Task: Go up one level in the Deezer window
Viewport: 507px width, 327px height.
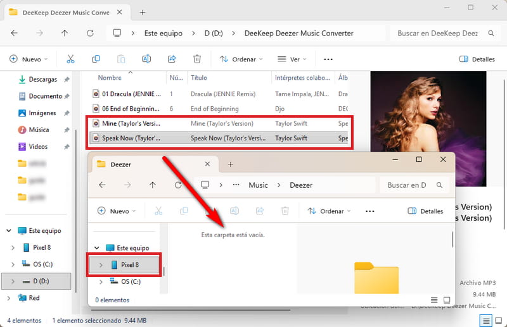Action: 153,185
